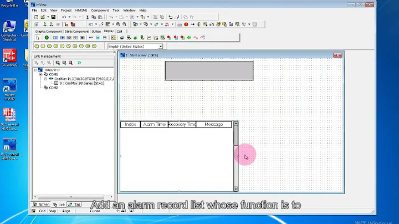Click the Zoom out magnifier icon

tap(125, 24)
